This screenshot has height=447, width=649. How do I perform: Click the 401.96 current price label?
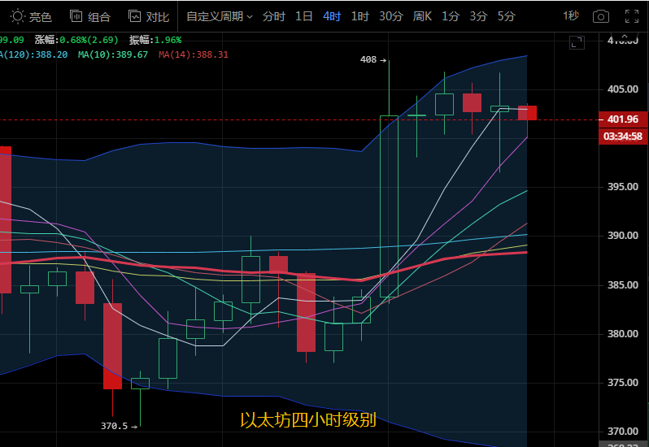coord(622,119)
